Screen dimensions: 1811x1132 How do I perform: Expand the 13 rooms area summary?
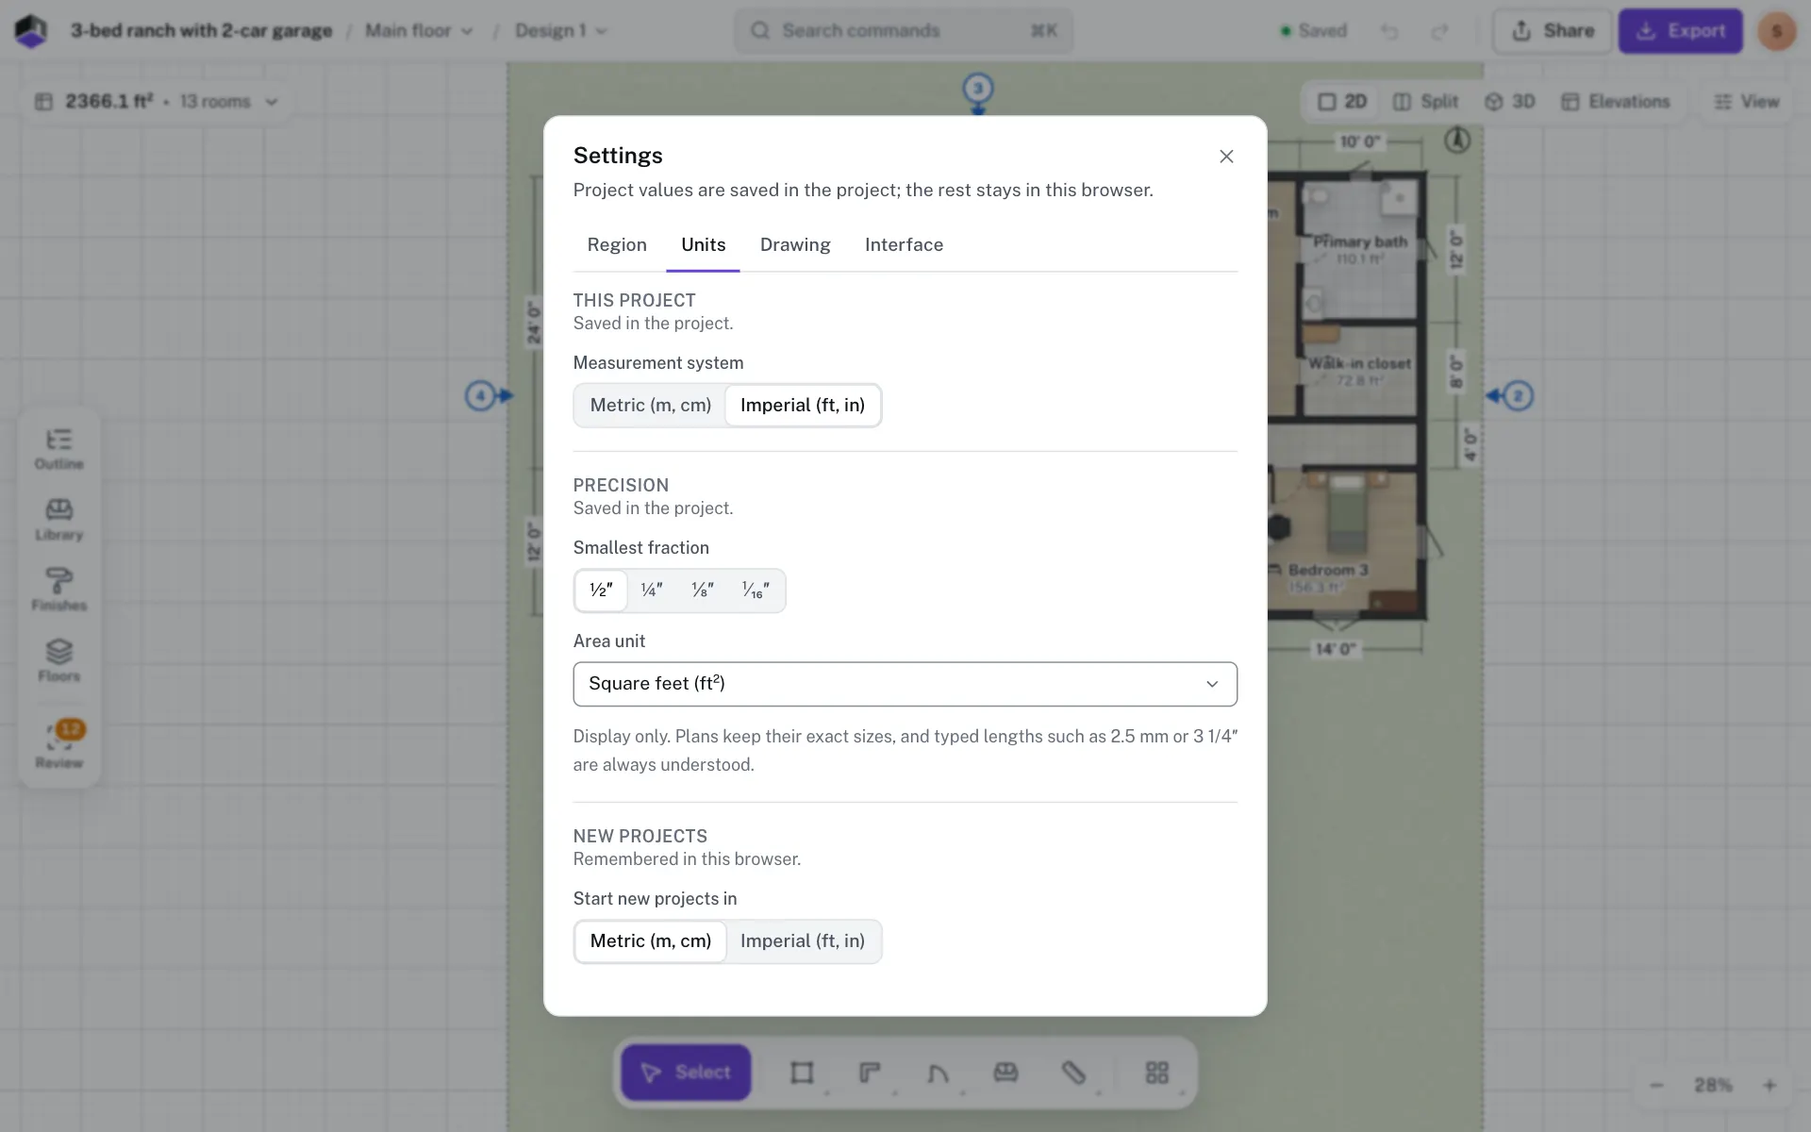tap(157, 102)
